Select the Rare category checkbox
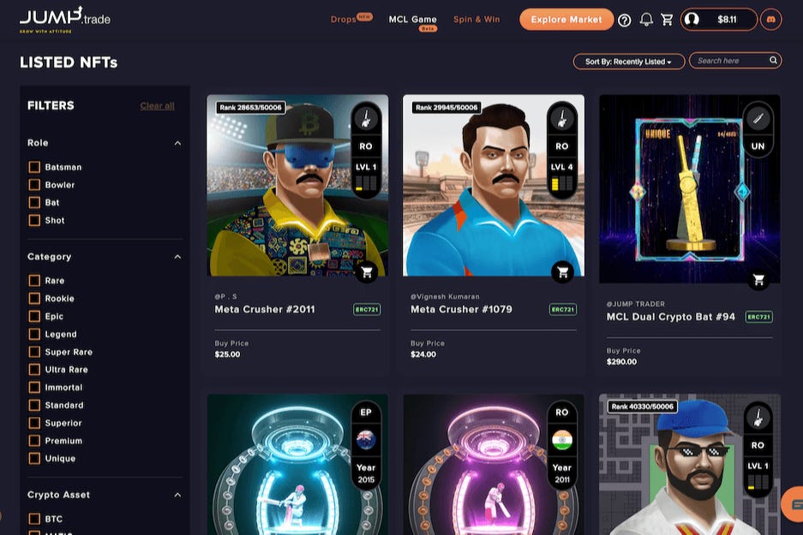 [x=34, y=280]
